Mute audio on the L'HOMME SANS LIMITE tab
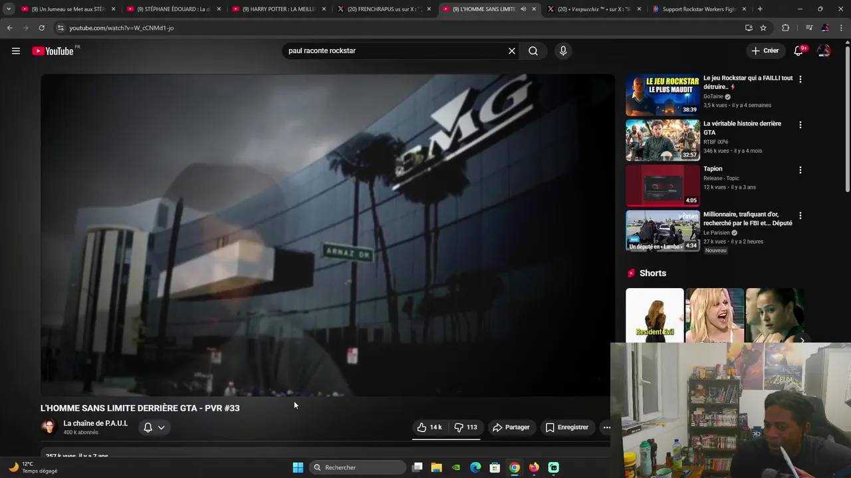This screenshot has height=478, width=851. 523,9
